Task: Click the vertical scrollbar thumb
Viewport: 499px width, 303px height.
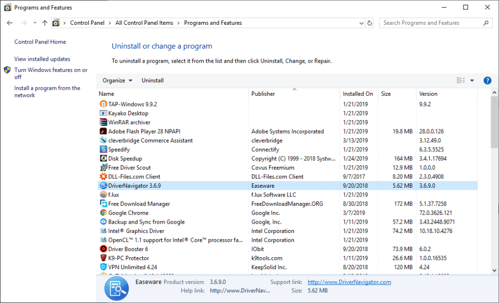Action: tap(494, 122)
